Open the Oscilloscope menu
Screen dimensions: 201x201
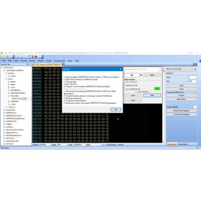[59, 61]
